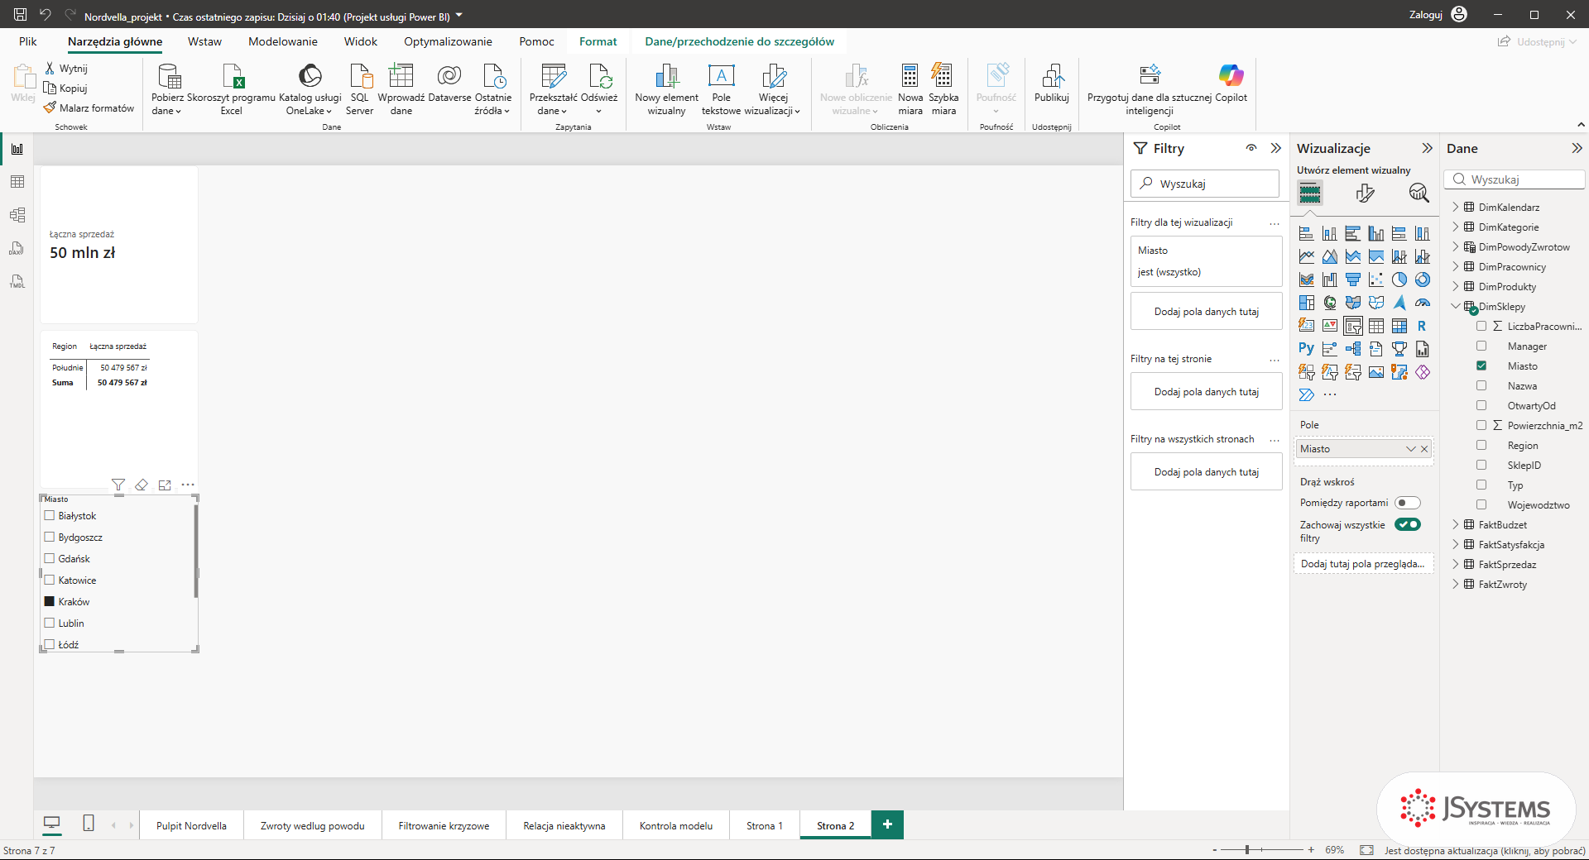Switch to Table view in sidebar
The width and height of the screenshot is (1589, 860).
[x=17, y=182]
